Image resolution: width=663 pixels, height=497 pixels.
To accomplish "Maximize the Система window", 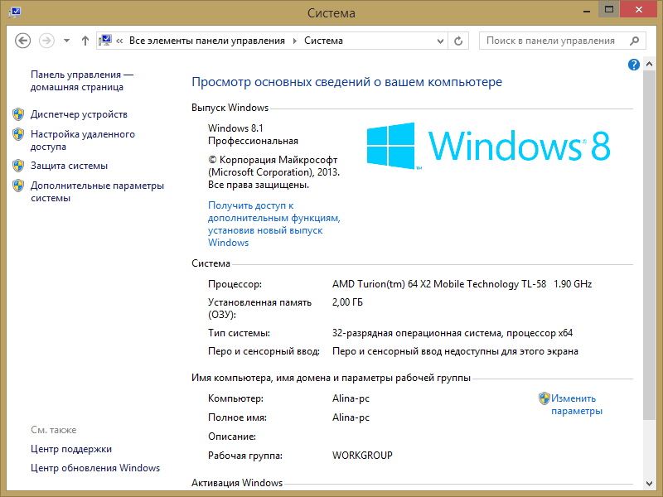I will (x=609, y=10).
